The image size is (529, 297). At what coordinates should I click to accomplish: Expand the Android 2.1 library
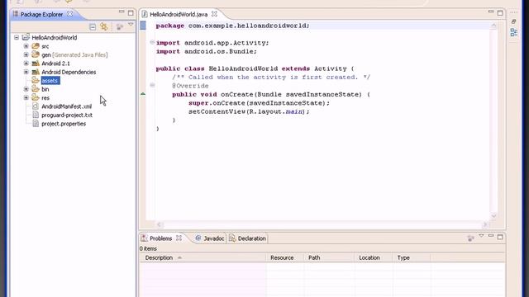26,63
